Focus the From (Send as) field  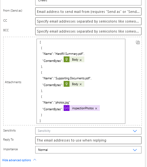88,11
